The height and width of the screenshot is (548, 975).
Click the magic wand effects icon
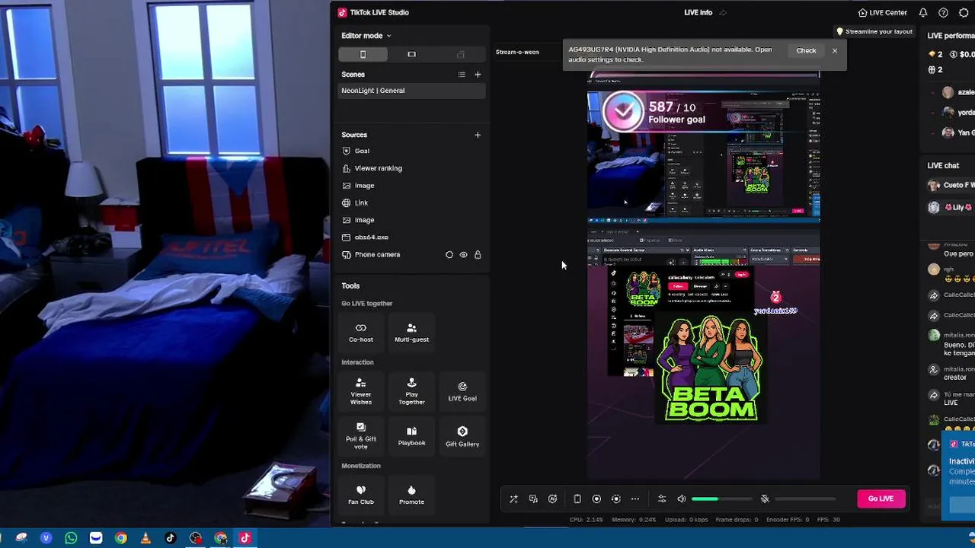point(513,499)
